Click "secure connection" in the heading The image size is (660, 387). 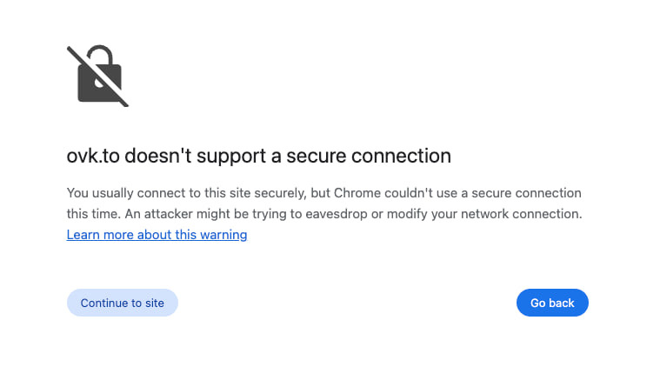click(x=369, y=156)
